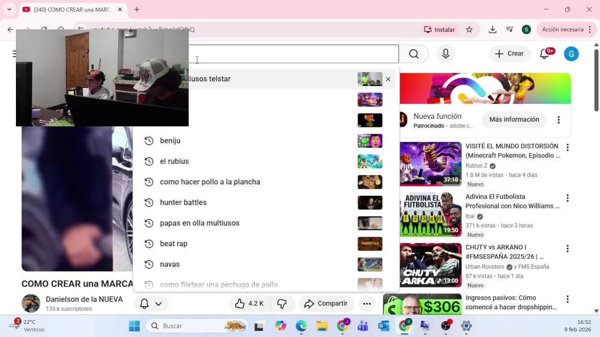This screenshot has height=337, width=600.
Task: Open options for CHUTY vs ARKANO video
Action: coord(567,249)
